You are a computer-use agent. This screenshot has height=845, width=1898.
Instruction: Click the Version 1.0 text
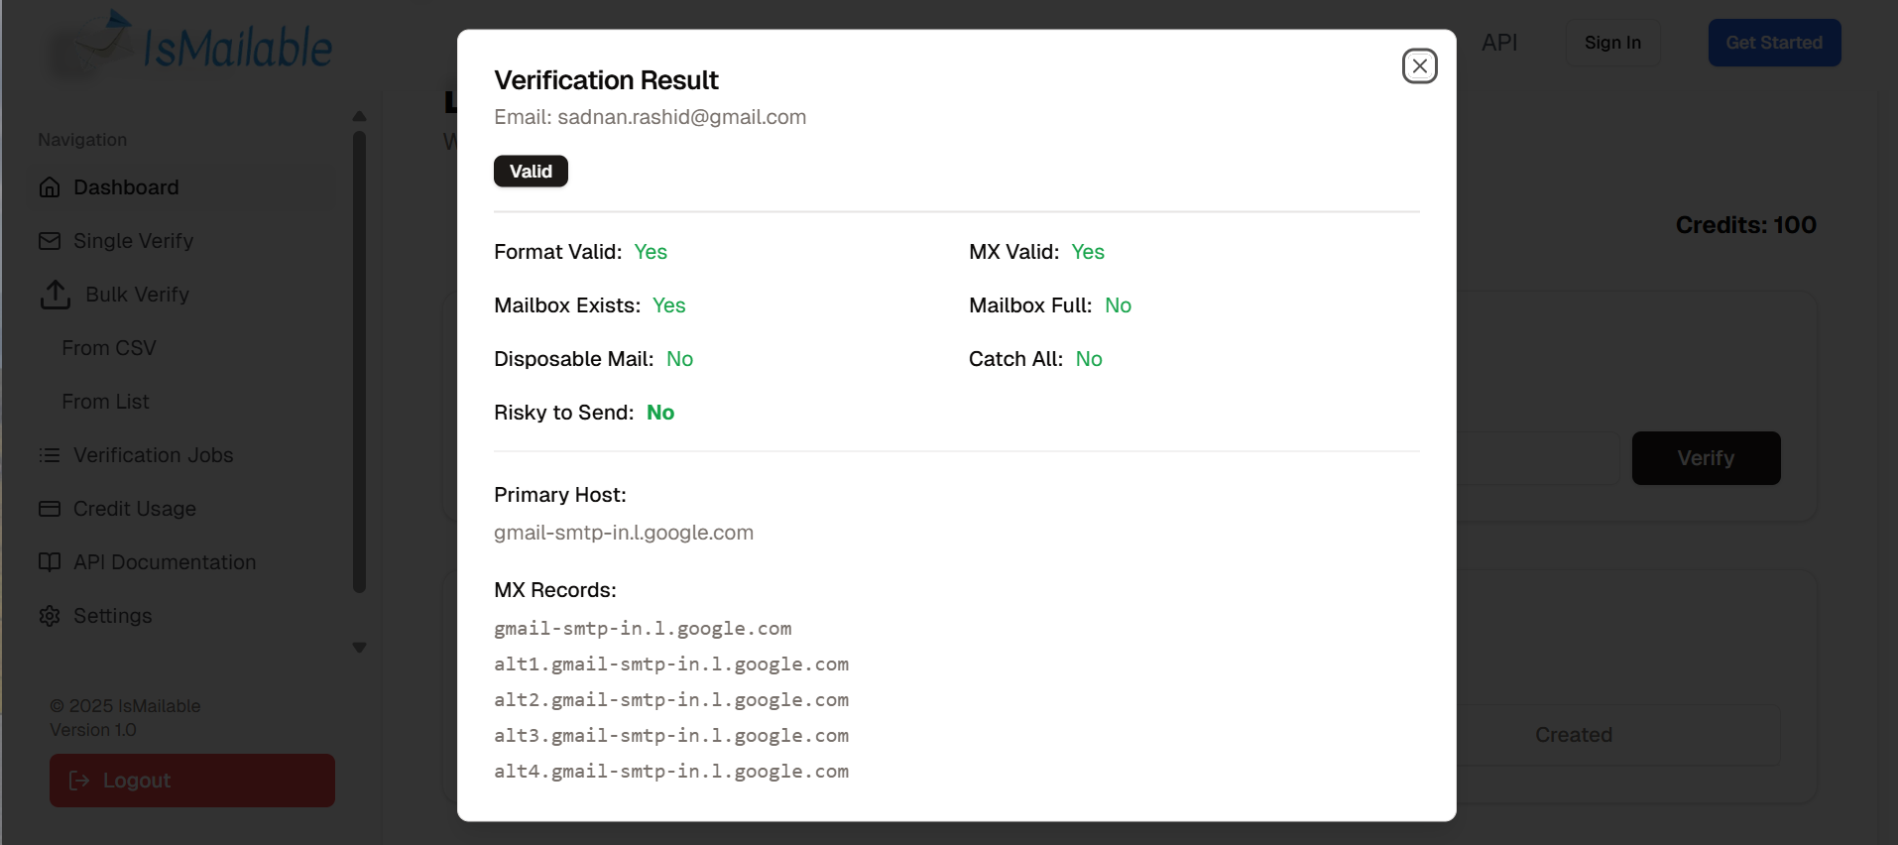(x=93, y=730)
